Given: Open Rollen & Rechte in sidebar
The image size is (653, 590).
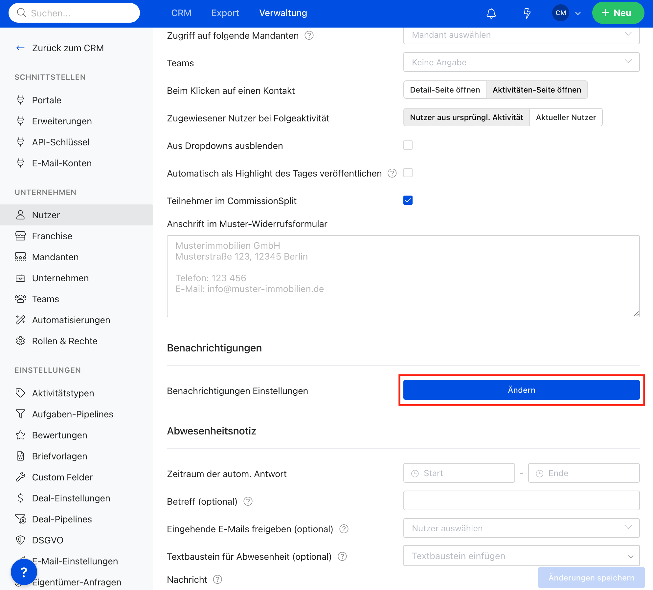Looking at the screenshot, I should [64, 341].
